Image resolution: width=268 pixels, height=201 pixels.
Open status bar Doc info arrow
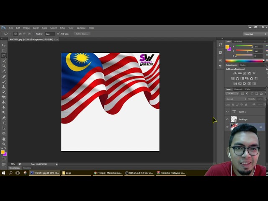pyautogui.click(x=57, y=164)
